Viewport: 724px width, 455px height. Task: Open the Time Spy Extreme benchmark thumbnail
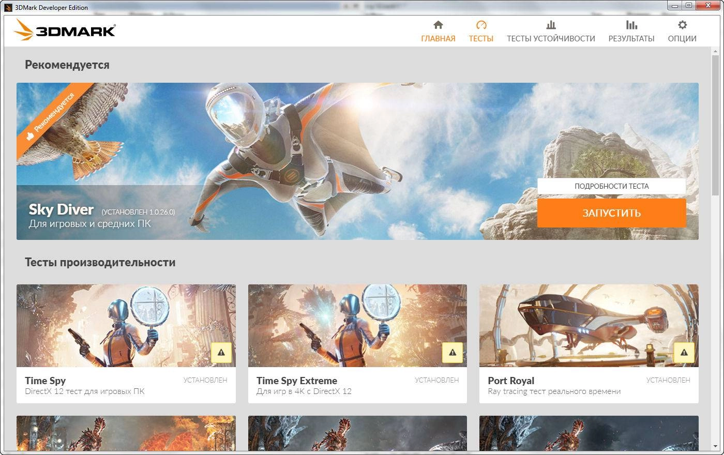click(357, 326)
